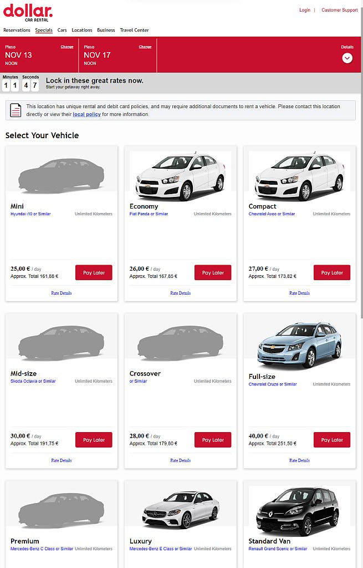View Rate Details for the Compact car
The image size is (363, 568).
(x=299, y=293)
